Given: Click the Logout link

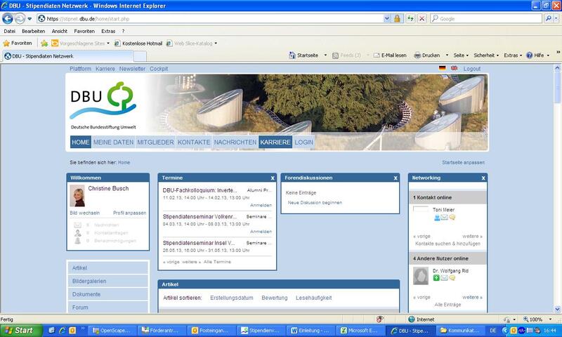Looking at the screenshot, I should [x=472, y=69].
